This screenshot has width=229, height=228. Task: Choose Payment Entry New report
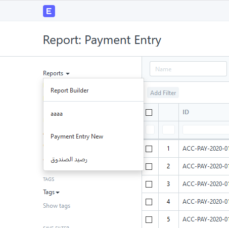coord(94,136)
